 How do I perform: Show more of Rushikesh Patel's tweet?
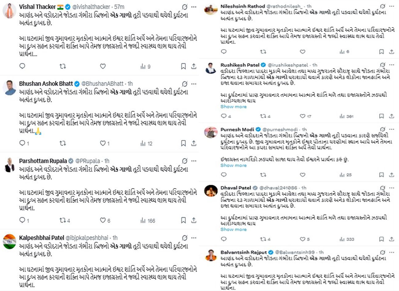coord(233,107)
